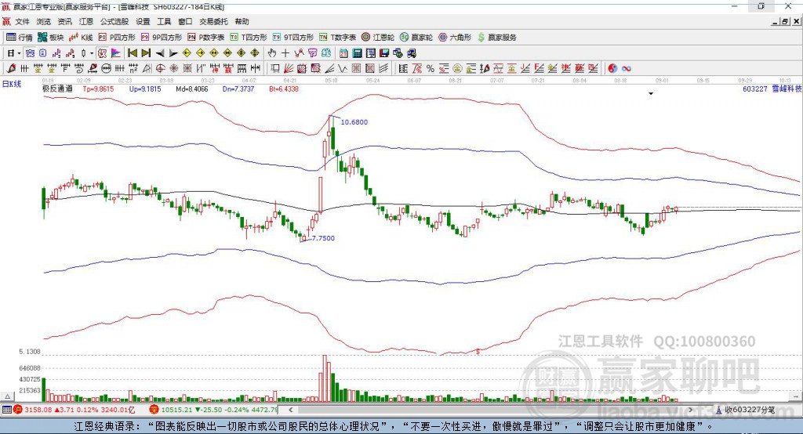Image resolution: width=803 pixels, height=434 pixels.
Task: Click the up-triangle button beside volume panel
Action: tap(7, 396)
